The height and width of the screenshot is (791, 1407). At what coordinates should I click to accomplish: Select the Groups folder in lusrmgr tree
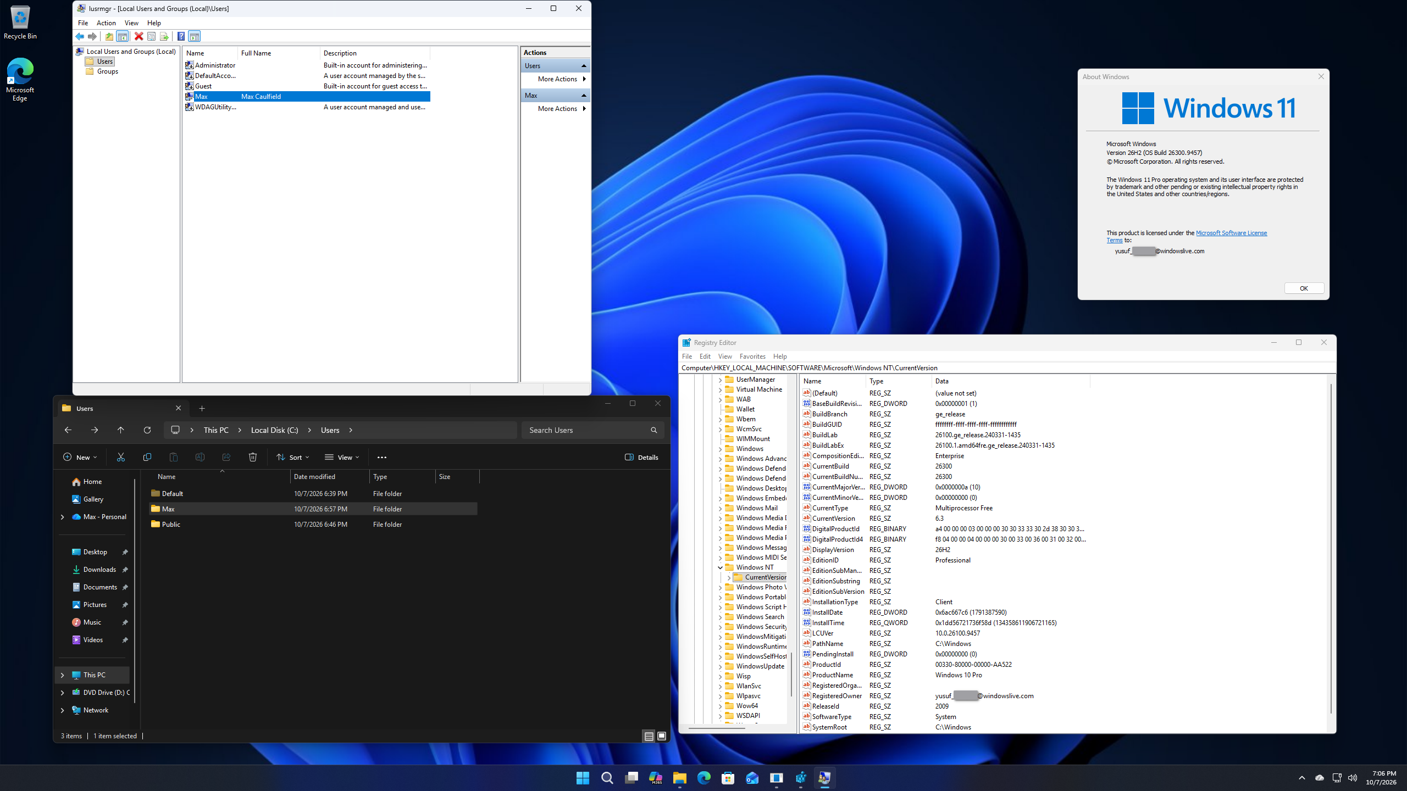tap(107, 71)
